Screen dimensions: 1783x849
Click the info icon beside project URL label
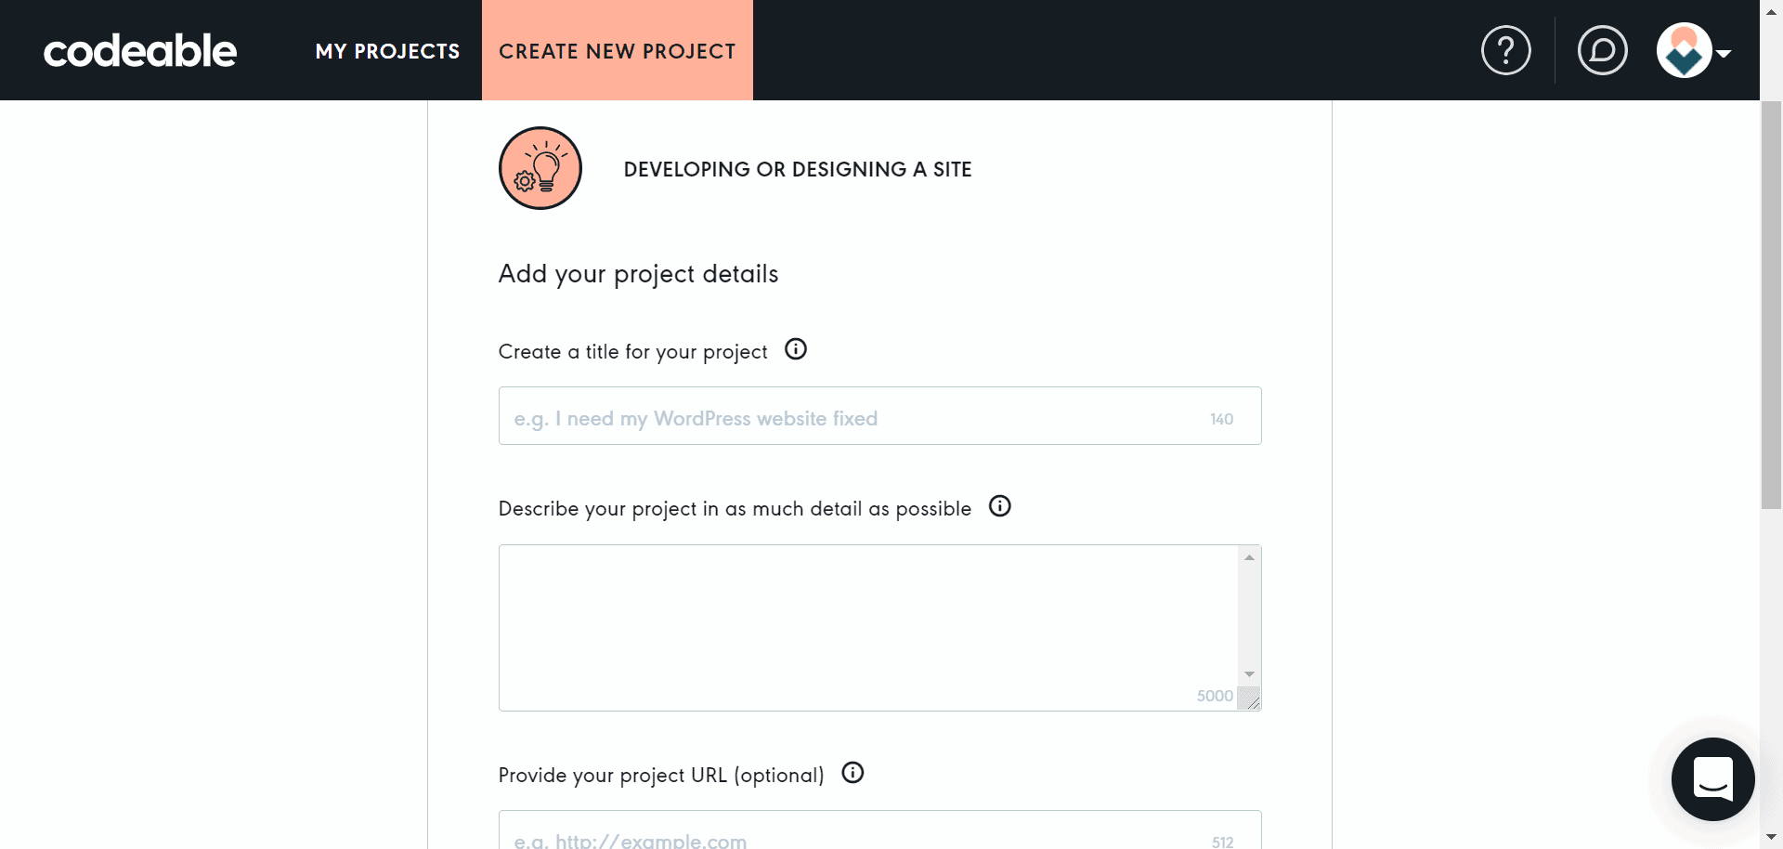click(x=852, y=772)
